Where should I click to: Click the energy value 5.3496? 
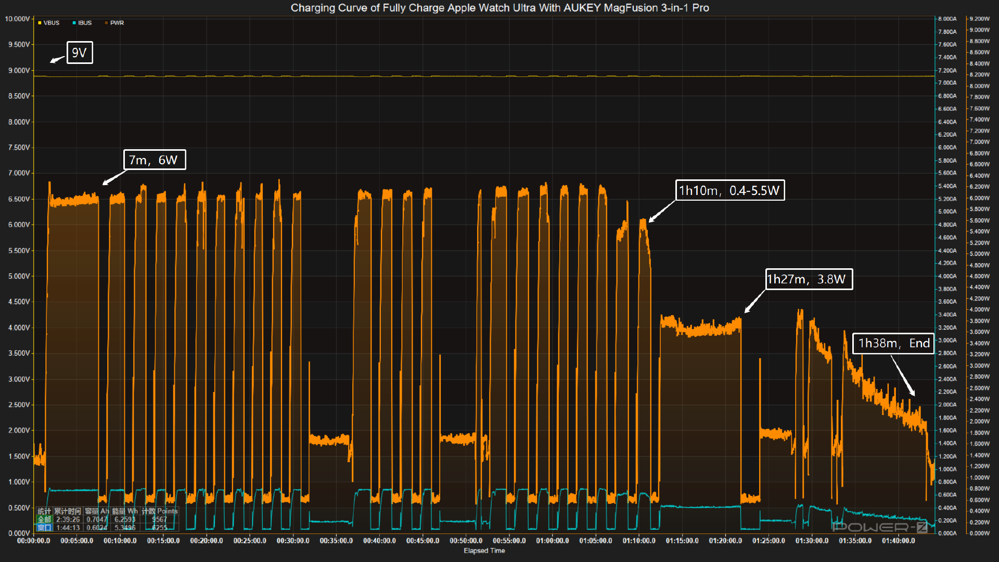click(x=125, y=528)
